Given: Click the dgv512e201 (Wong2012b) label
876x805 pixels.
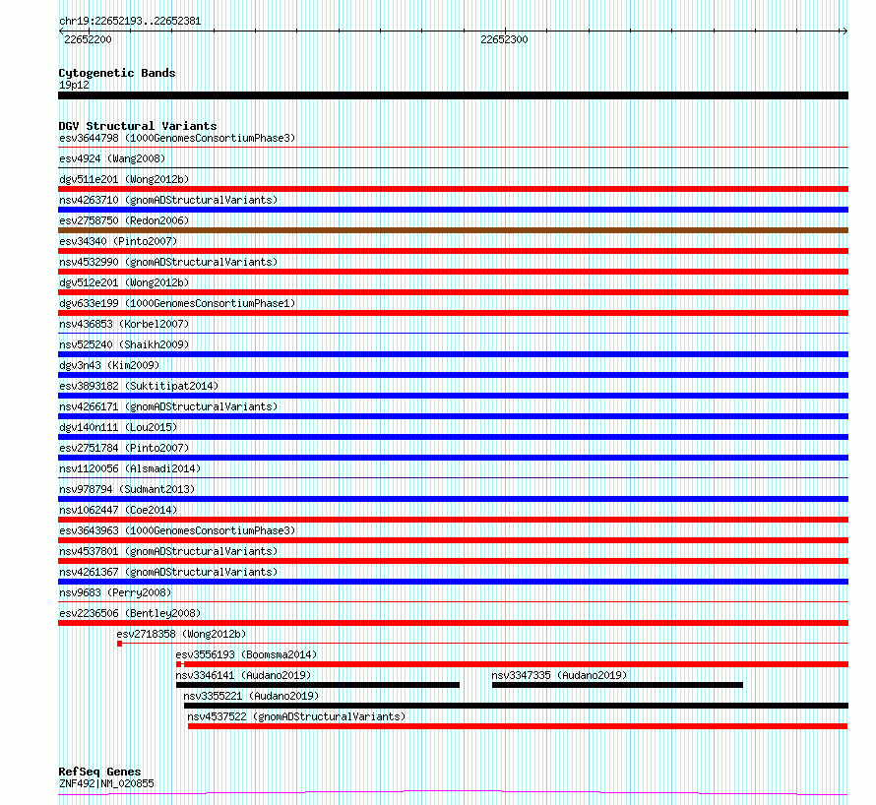Looking at the screenshot, I should click(x=124, y=282).
